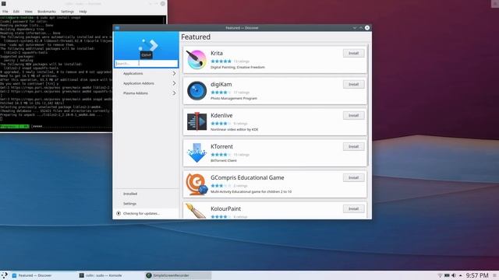Click the KTorrent title text
This screenshot has width=499, height=280.
click(221, 147)
